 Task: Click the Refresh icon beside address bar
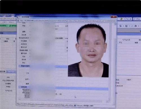click(x=127, y=19)
